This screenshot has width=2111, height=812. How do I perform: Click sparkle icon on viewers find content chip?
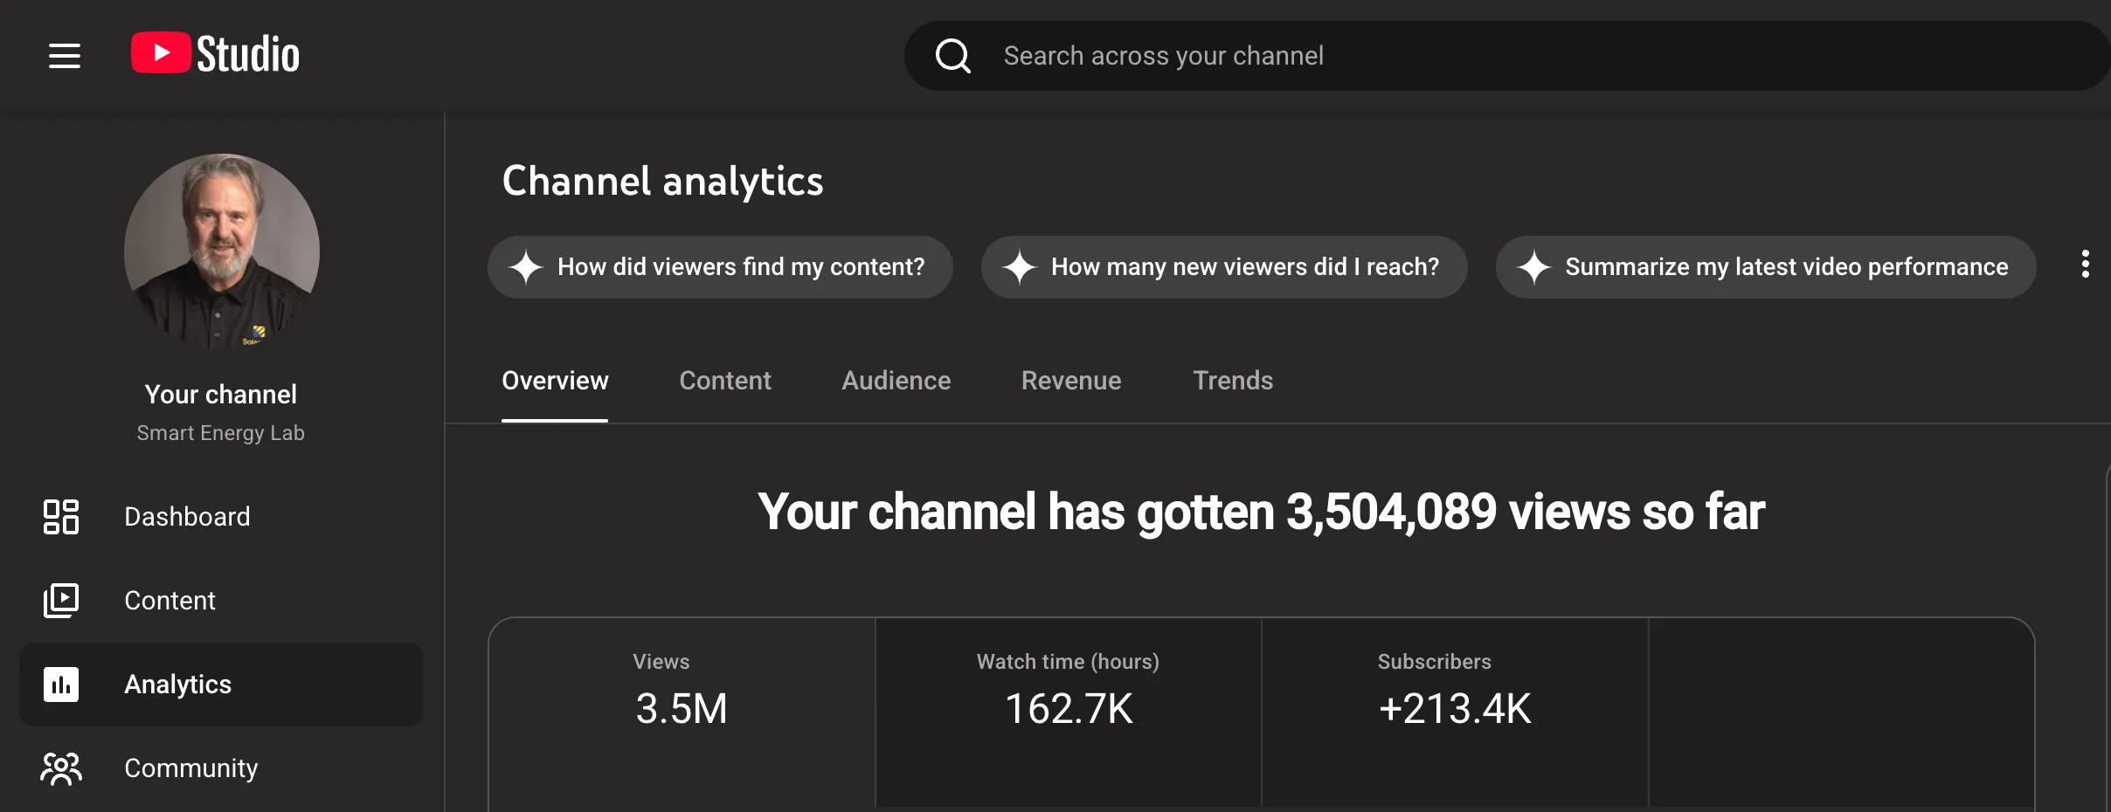tap(526, 267)
